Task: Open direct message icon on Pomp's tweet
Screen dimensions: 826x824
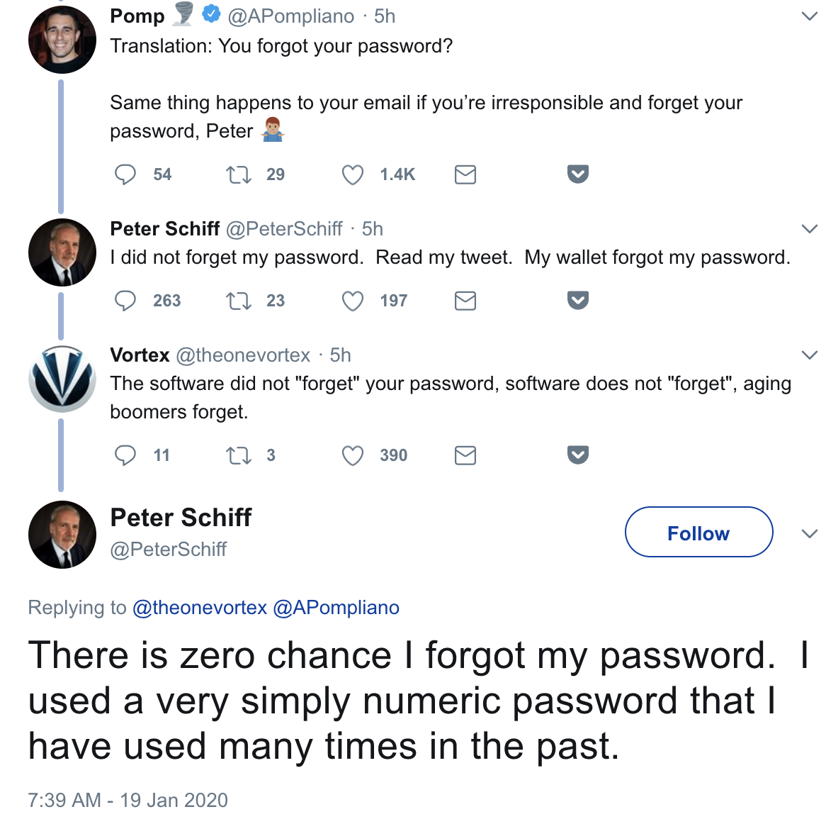Action: point(465,174)
